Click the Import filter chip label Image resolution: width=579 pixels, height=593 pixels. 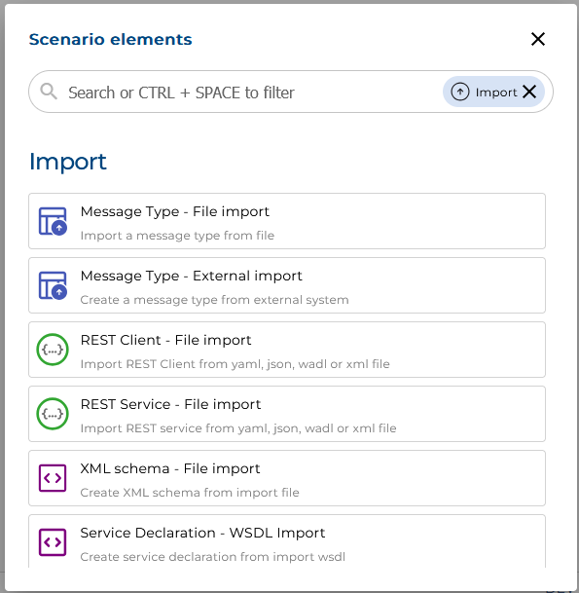click(496, 93)
